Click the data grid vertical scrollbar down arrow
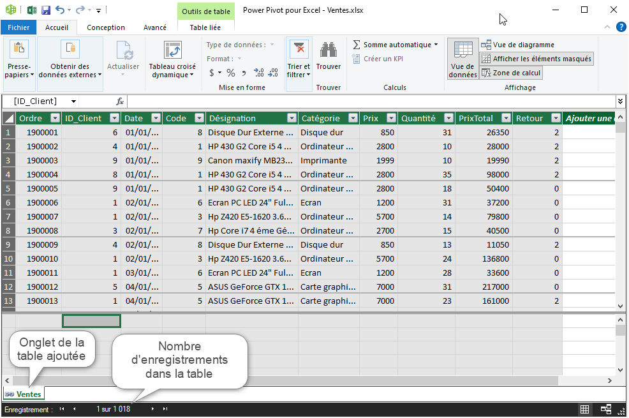 (620, 306)
